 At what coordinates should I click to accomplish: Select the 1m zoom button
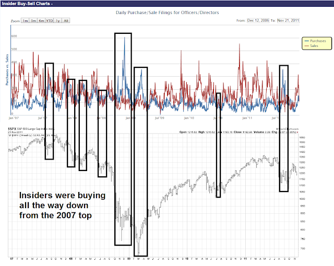click(x=25, y=21)
